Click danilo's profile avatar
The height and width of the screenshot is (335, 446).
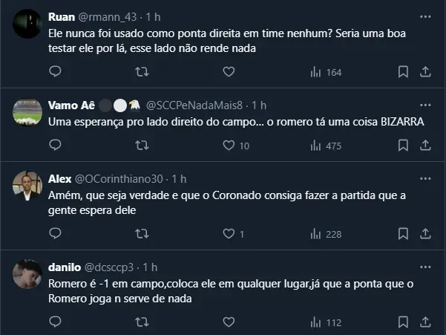coord(28,276)
